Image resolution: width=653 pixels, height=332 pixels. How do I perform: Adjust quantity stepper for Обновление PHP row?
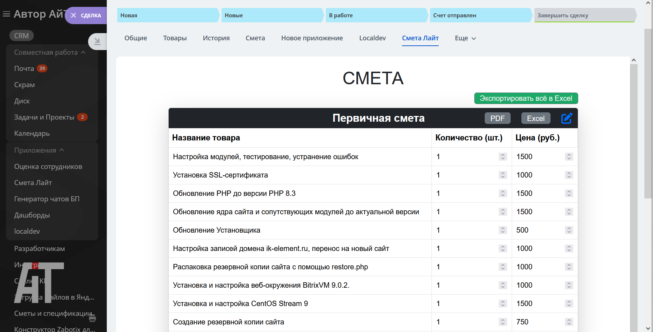coord(503,193)
